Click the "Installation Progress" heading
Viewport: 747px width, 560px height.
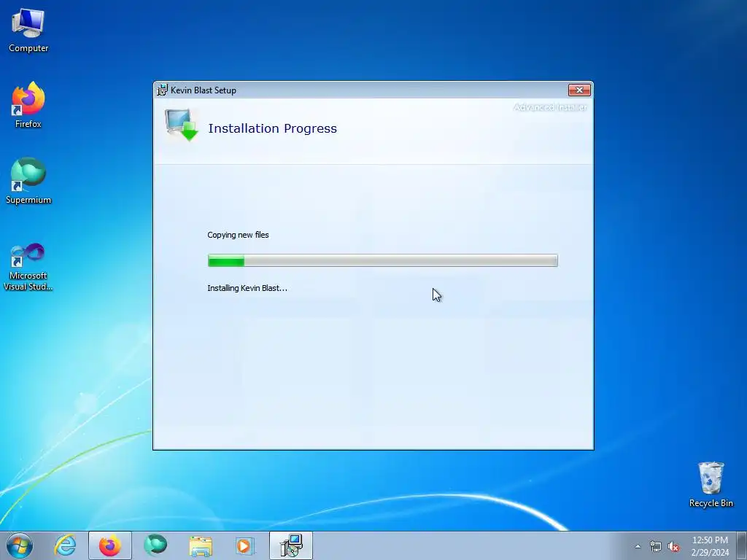(x=273, y=128)
